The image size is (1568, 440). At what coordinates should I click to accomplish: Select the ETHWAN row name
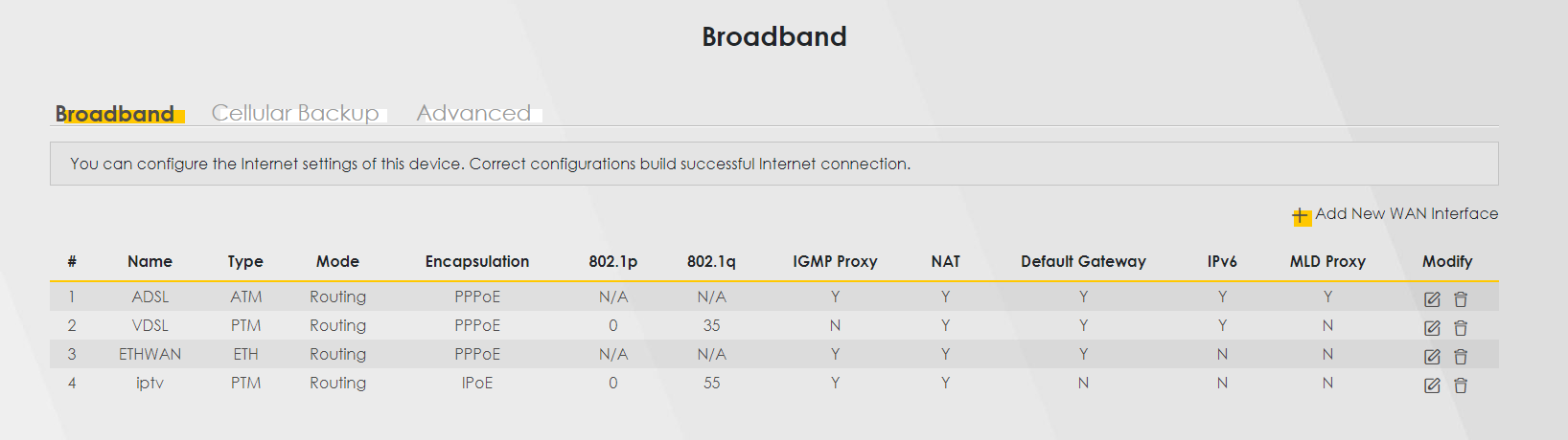pos(150,354)
